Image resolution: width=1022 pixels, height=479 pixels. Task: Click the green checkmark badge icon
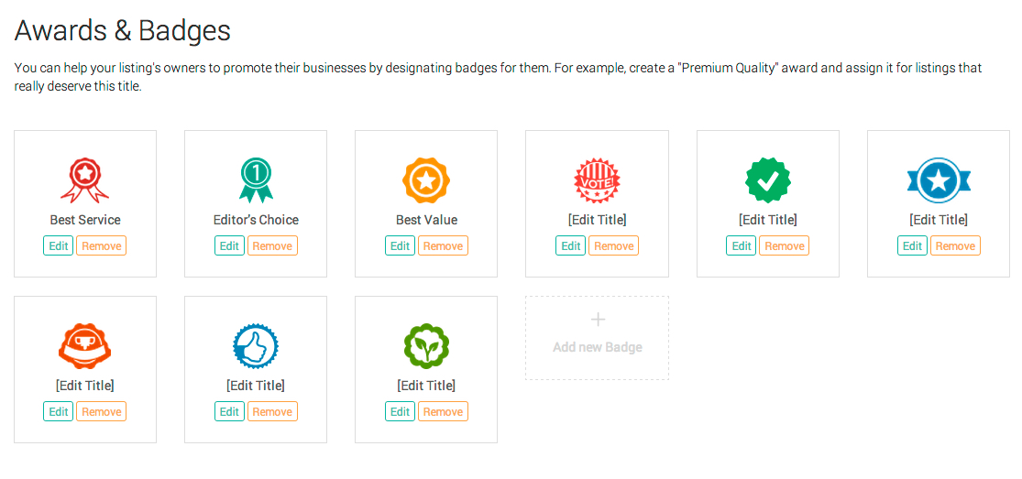point(768,180)
